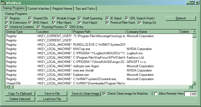Click the GRISOFT s.r.o. company cell
The height and width of the screenshot is (107, 201).
136,62
